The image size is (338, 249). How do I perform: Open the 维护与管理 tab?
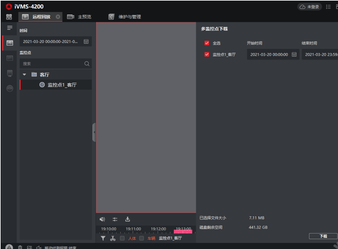[x=125, y=17]
